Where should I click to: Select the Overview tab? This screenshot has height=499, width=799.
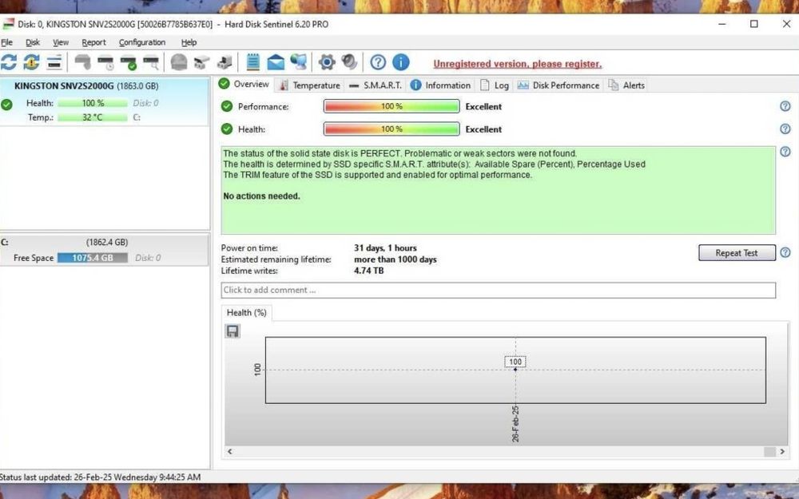click(x=244, y=84)
